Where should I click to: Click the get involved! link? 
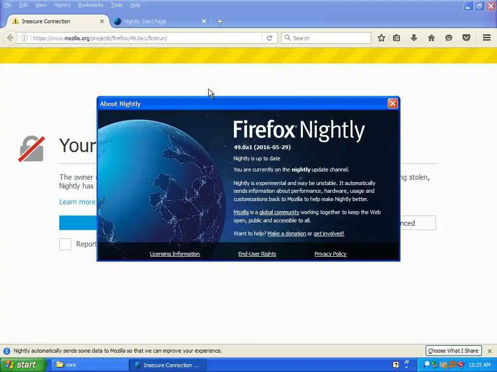pos(329,233)
